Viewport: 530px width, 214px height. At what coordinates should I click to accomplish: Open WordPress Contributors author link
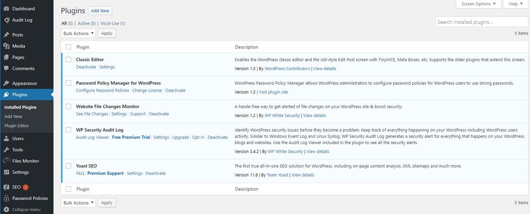[287, 69]
